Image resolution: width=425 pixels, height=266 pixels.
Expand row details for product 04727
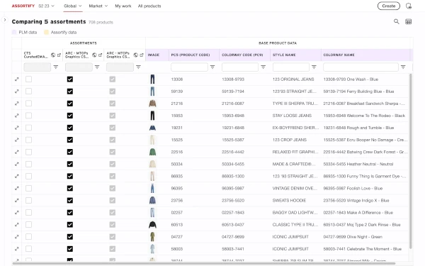coord(17,237)
